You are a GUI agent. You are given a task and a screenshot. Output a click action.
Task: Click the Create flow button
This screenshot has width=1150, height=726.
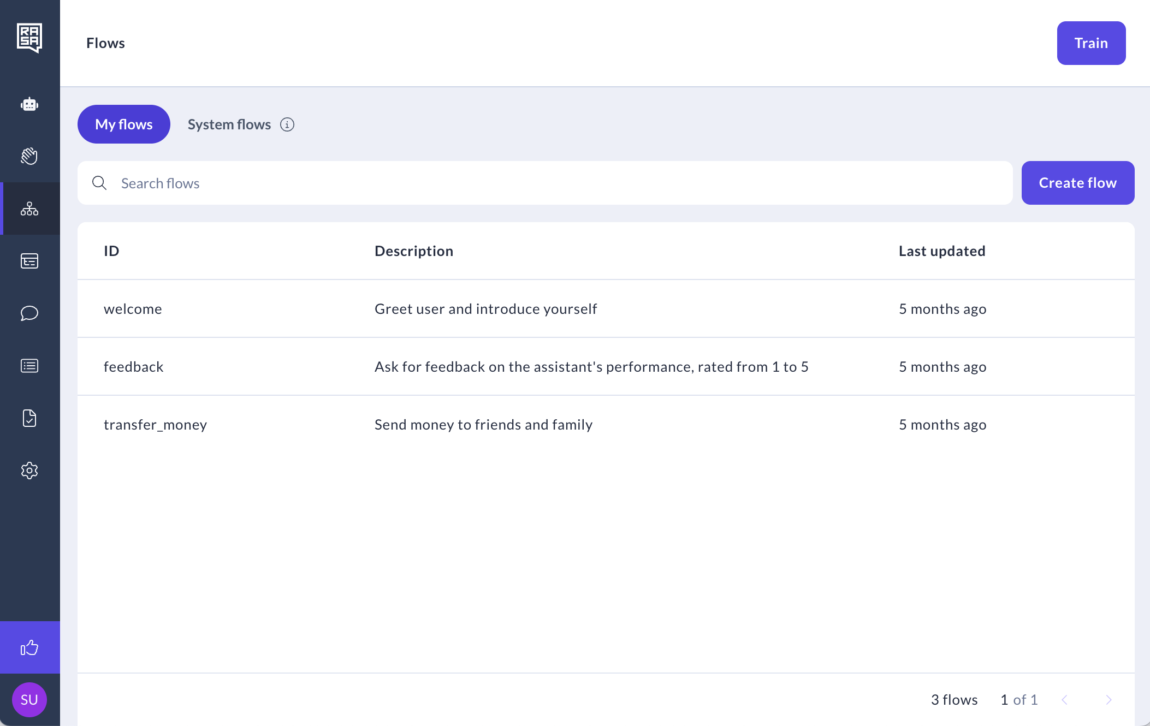point(1077,183)
